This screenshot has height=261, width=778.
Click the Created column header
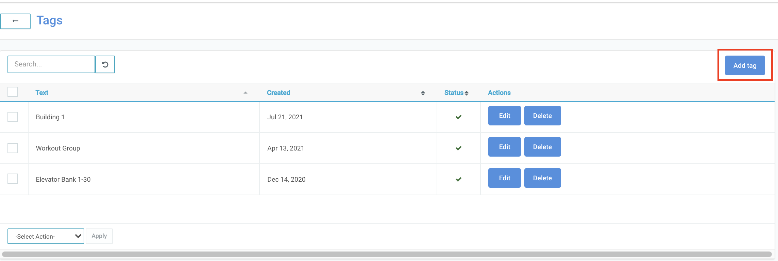tap(278, 93)
